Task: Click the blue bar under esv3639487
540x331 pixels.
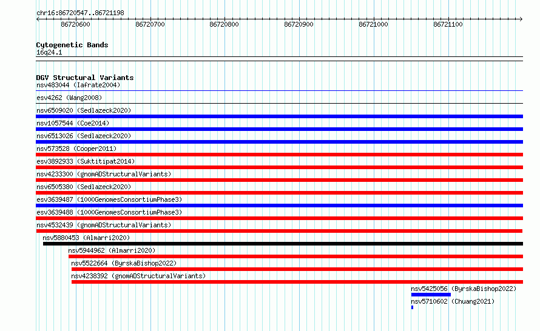Action: point(279,206)
